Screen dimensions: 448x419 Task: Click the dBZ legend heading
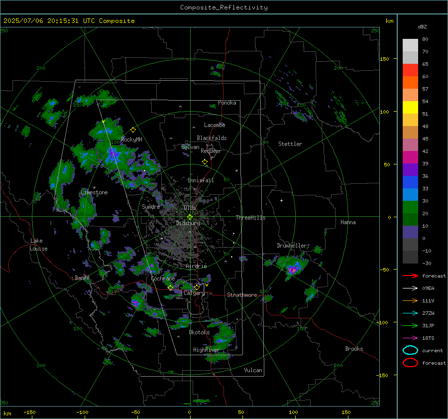(422, 26)
